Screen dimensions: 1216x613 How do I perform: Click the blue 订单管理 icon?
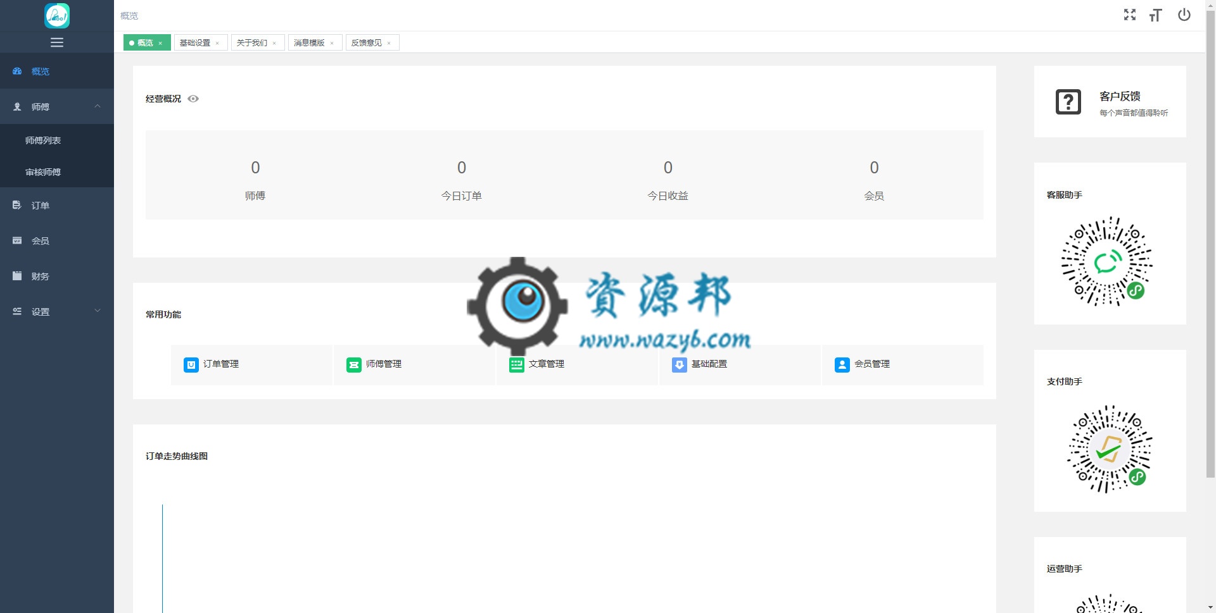click(x=191, y=364)
